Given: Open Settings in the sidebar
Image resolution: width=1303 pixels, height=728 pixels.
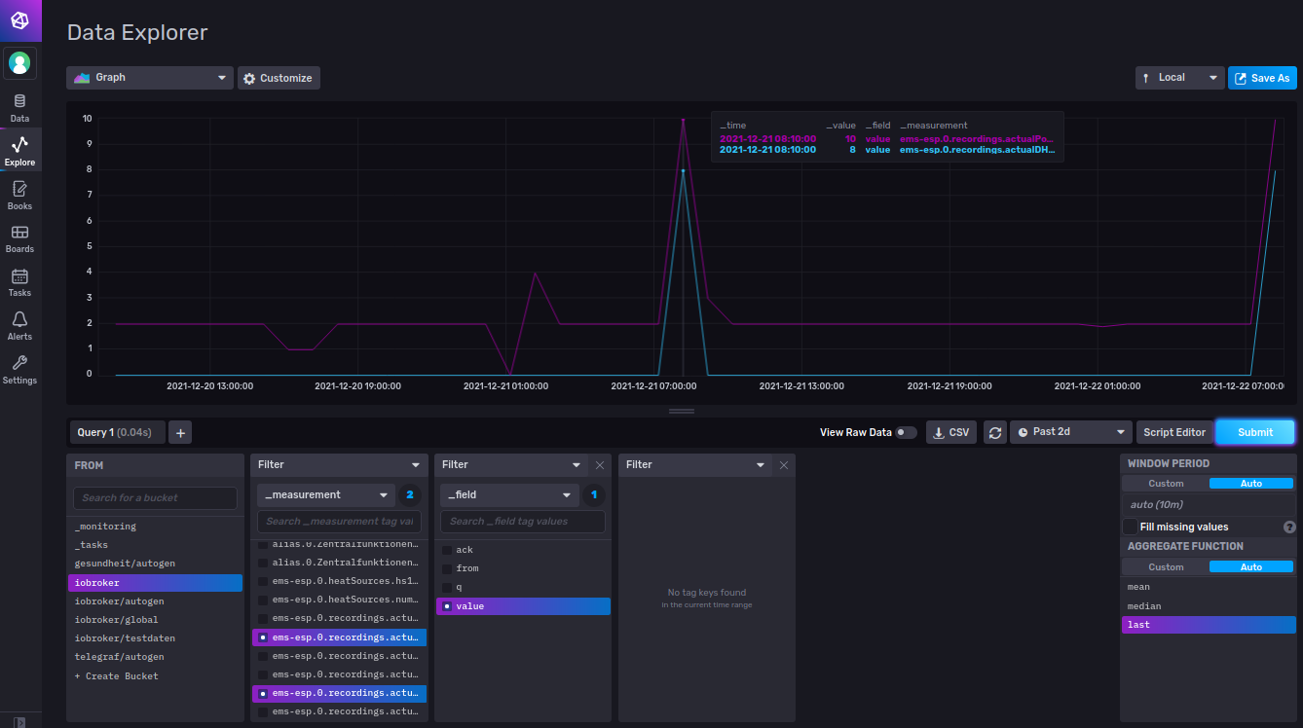Looking at the screenshot, I should coord(19,370).
